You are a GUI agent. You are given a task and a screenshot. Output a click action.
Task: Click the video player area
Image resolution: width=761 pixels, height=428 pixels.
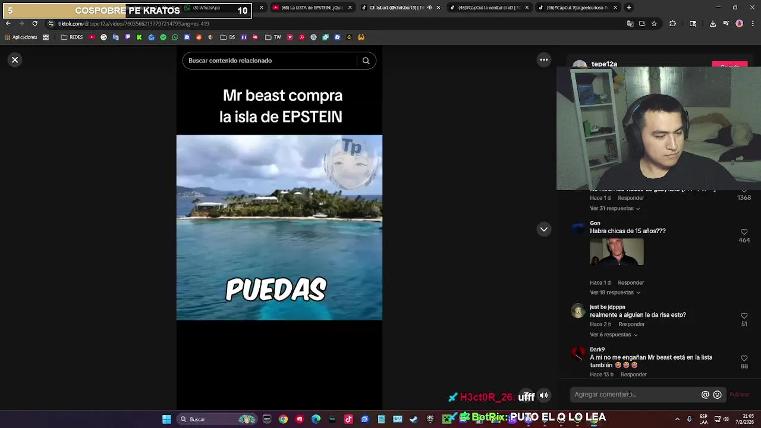tap(279, 228)
